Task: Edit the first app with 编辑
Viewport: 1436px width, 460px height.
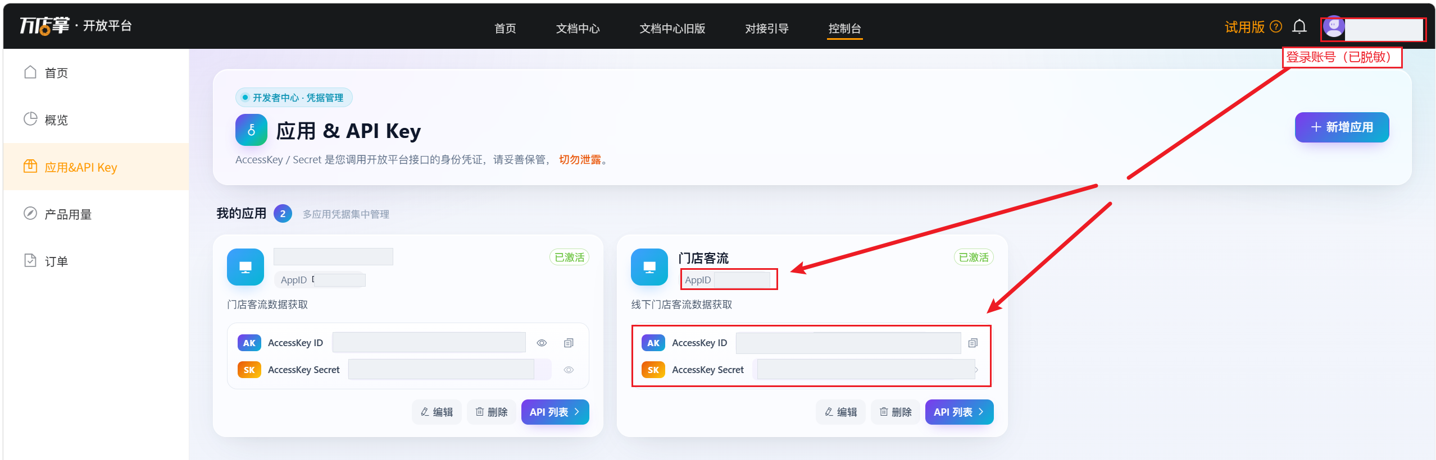Action: click(x=437, y=412)
